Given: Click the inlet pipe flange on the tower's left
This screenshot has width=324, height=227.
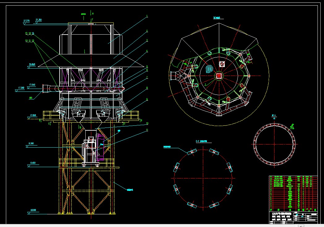Looking at the screenshot, I should click(45, 88).
